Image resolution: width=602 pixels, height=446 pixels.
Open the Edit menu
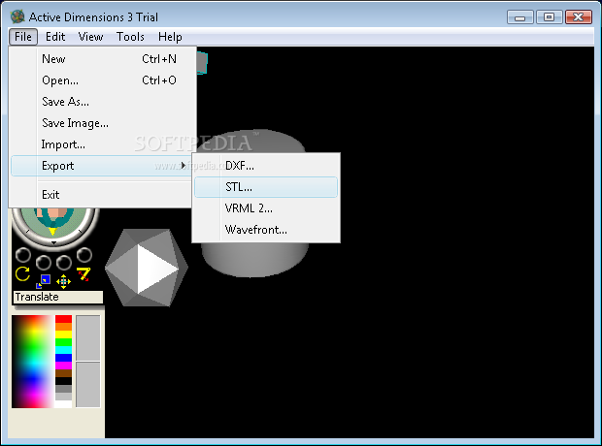[55, 37]
